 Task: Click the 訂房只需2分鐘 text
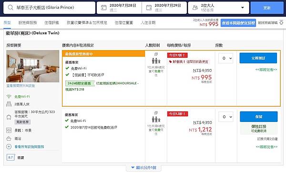coord(267,139)
